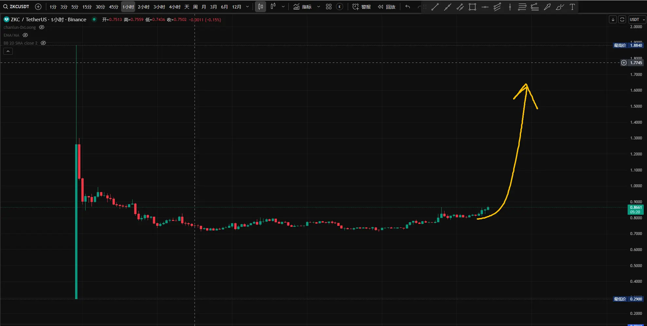Switch to the 5分 timeframe
647x326 pixels.
point(75,7)
